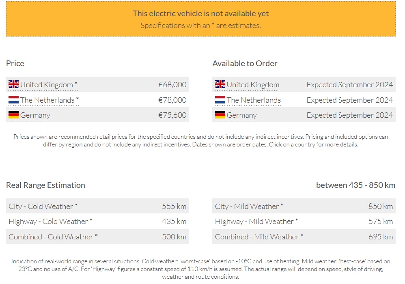Open United Kingdom link in Price table
Screen dimensions: 405x284
(x=47, y=85)
